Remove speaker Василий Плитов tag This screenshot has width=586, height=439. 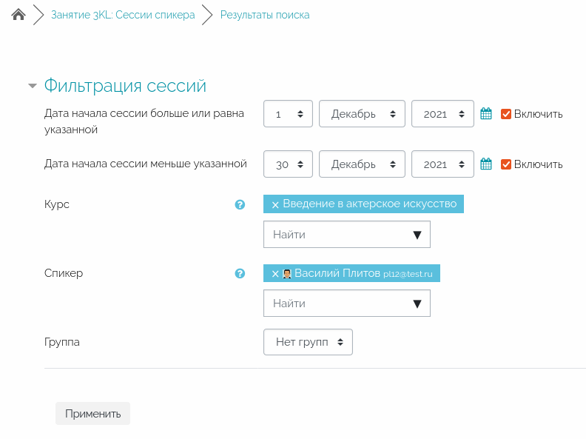click(x=275, y=274)
